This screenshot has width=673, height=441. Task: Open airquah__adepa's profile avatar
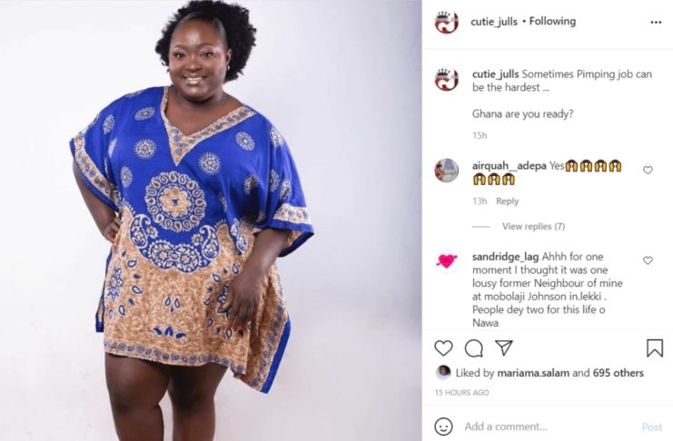tap(446, 171)
